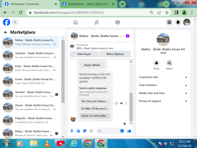Send quick response 'In talks. I'll let you k...'

point(95,109)
